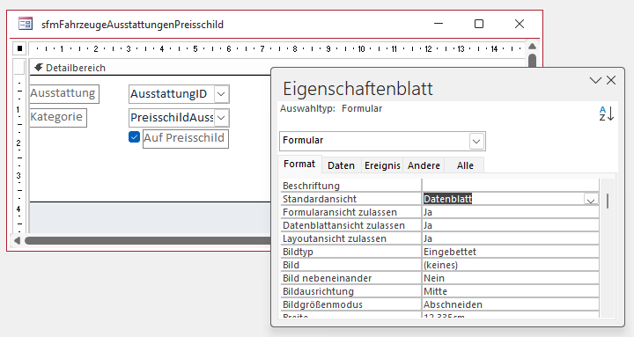The height and width of the screenshot is (337, 634).
Task: Click the form window horizontal scrollbar
Action: click(x=148, y=241)
